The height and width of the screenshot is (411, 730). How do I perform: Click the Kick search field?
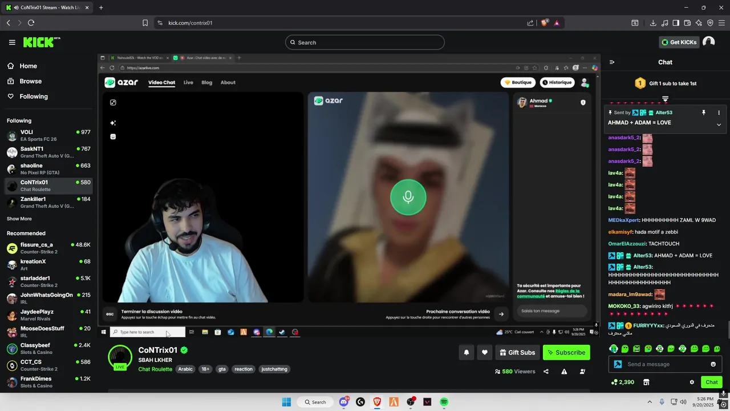click(x=365, y=42)
